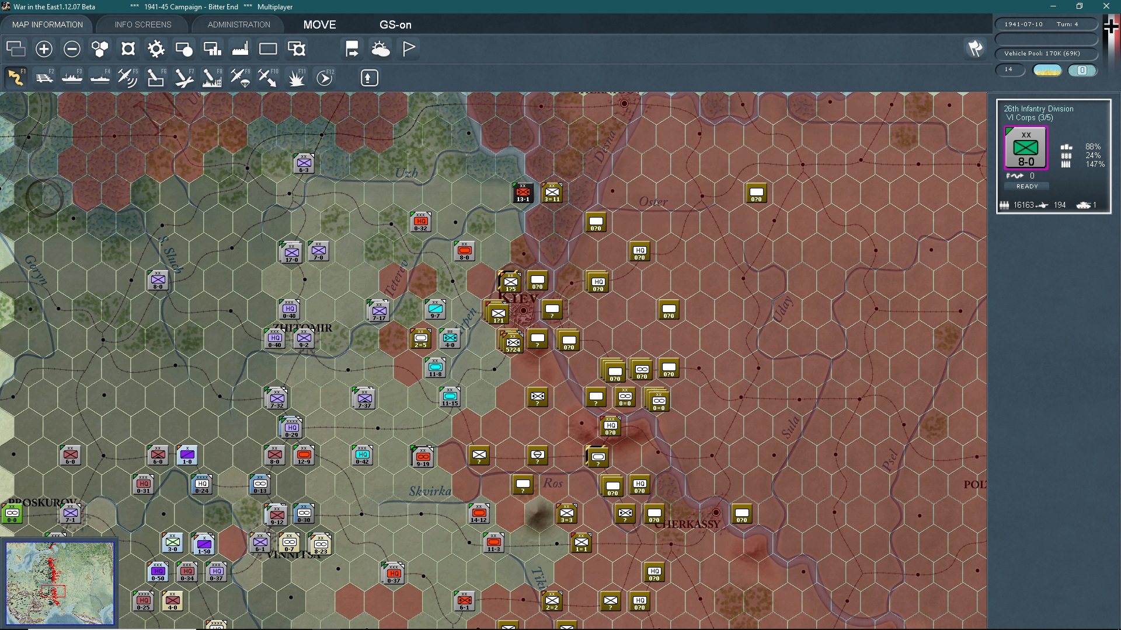The image size is (1121, 630).
Task: Click the crossed flags end turn icon
Action: 975,48
